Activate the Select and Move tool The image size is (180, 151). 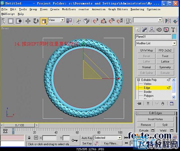click(x=28, y=21)
